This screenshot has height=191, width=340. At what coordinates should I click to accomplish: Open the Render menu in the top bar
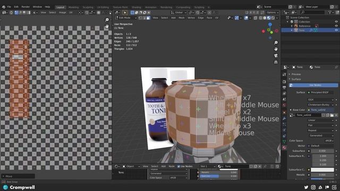25,7
